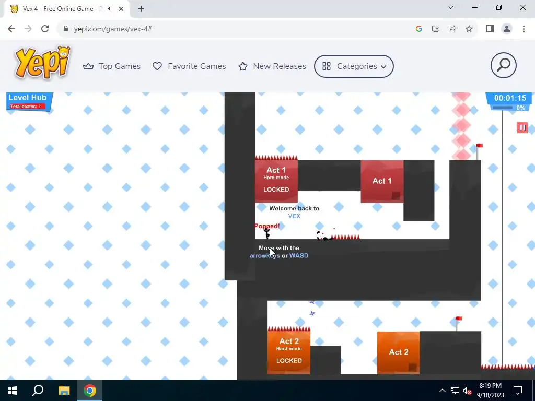535x401 pixels.
Task: Show hidden system tray icons
Action: coord(442,391)
